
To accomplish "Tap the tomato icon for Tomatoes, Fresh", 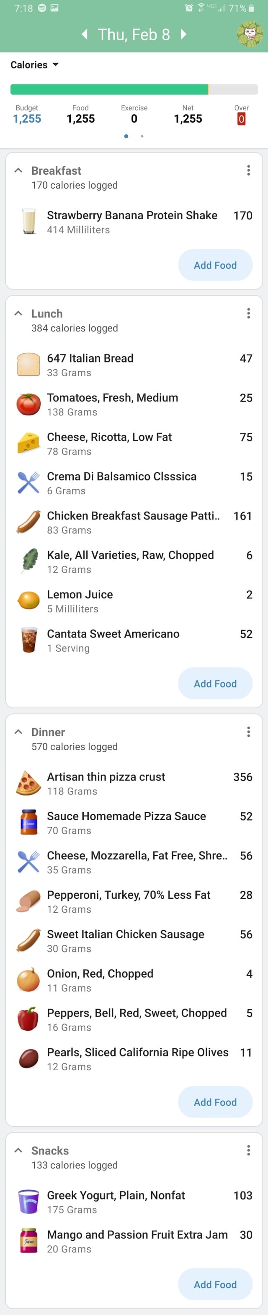I will pos(28,404).
